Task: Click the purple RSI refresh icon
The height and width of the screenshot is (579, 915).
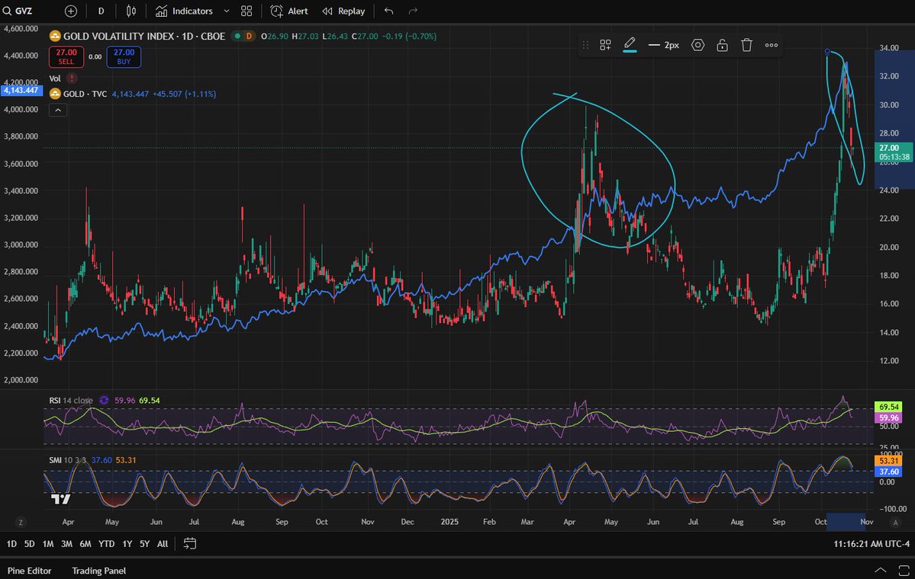Action: pyautogui.click(x=104, y=400)
